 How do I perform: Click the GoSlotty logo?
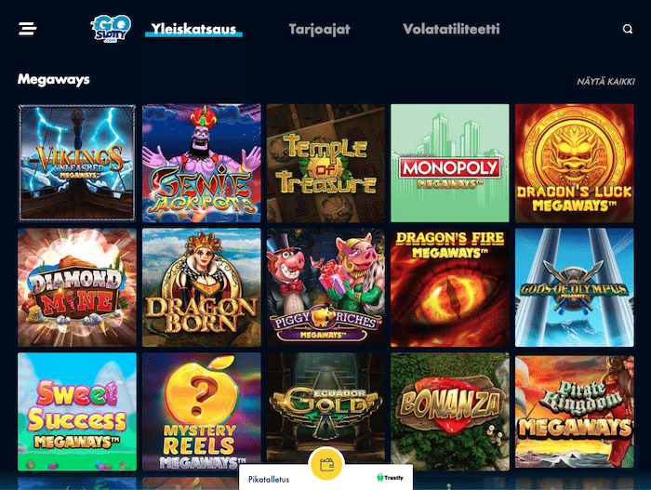pyautogui.click(x=111, y=28)
